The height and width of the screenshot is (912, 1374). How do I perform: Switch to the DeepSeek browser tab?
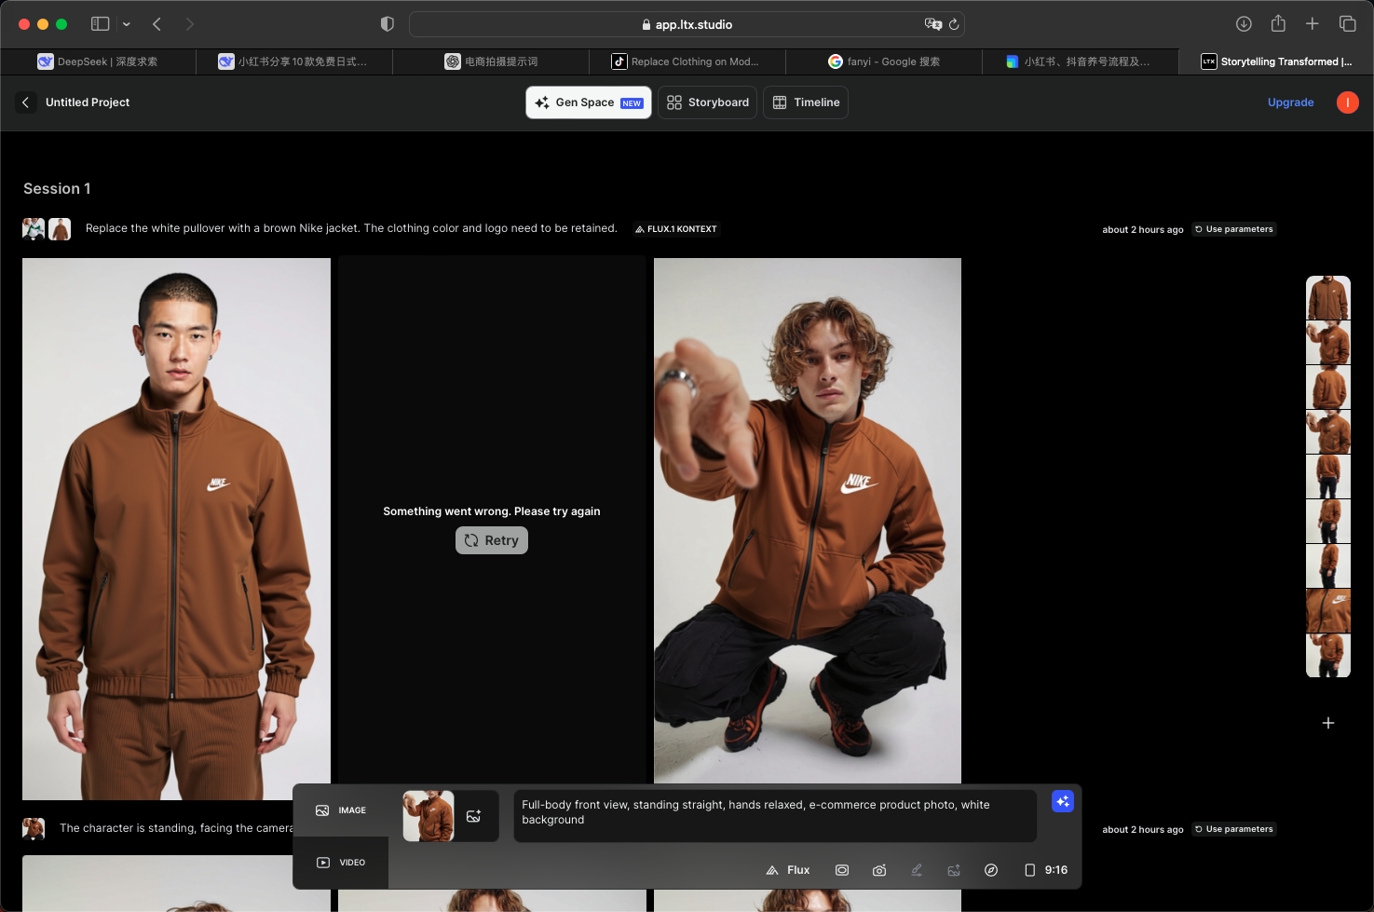[98, 61]
